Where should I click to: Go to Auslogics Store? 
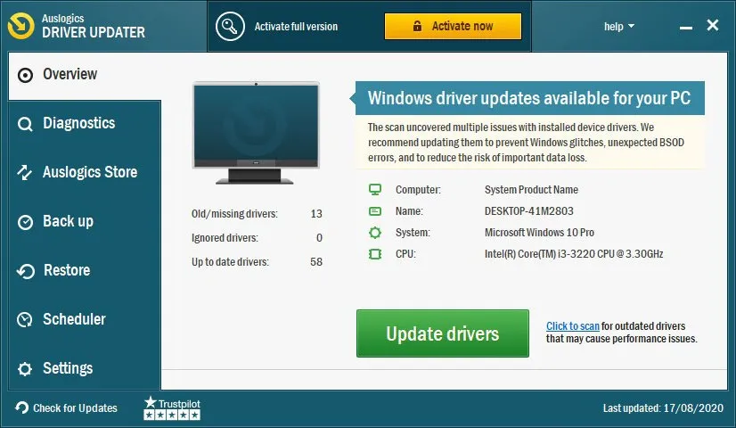coord(85,172)
